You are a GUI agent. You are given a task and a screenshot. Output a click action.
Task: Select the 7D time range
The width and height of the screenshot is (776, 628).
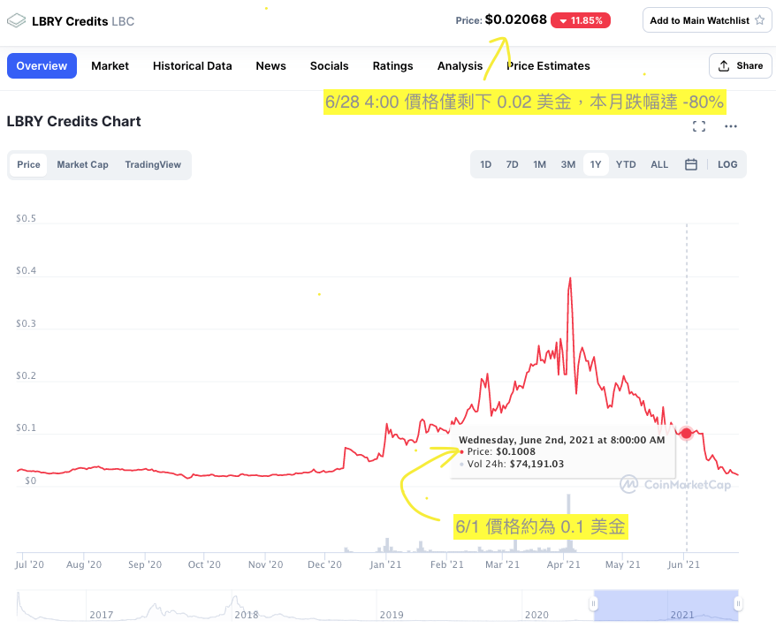pos(512,164)
